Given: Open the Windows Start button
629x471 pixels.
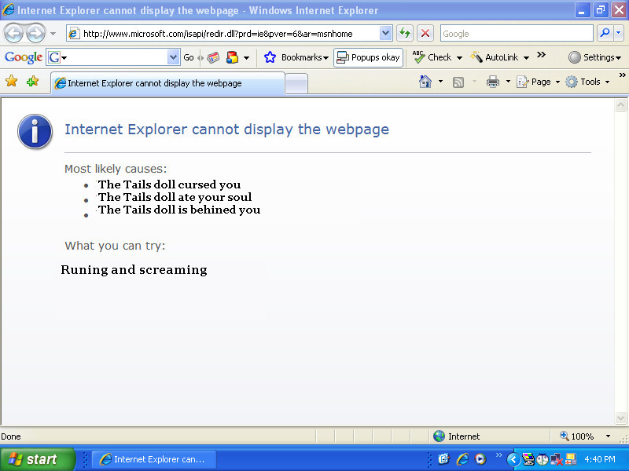Looking at the screenshot, I should (37, 459).
